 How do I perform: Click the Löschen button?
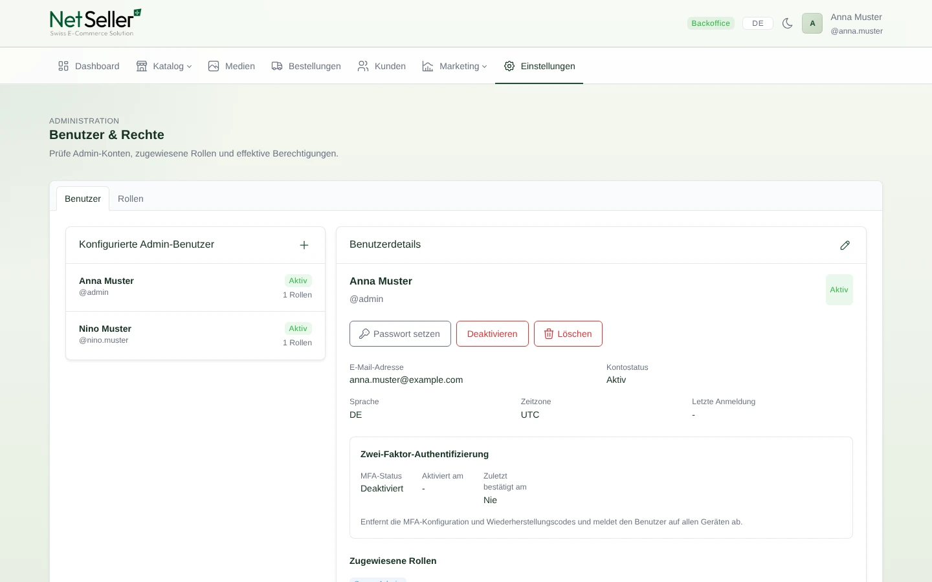coord(568,334)
